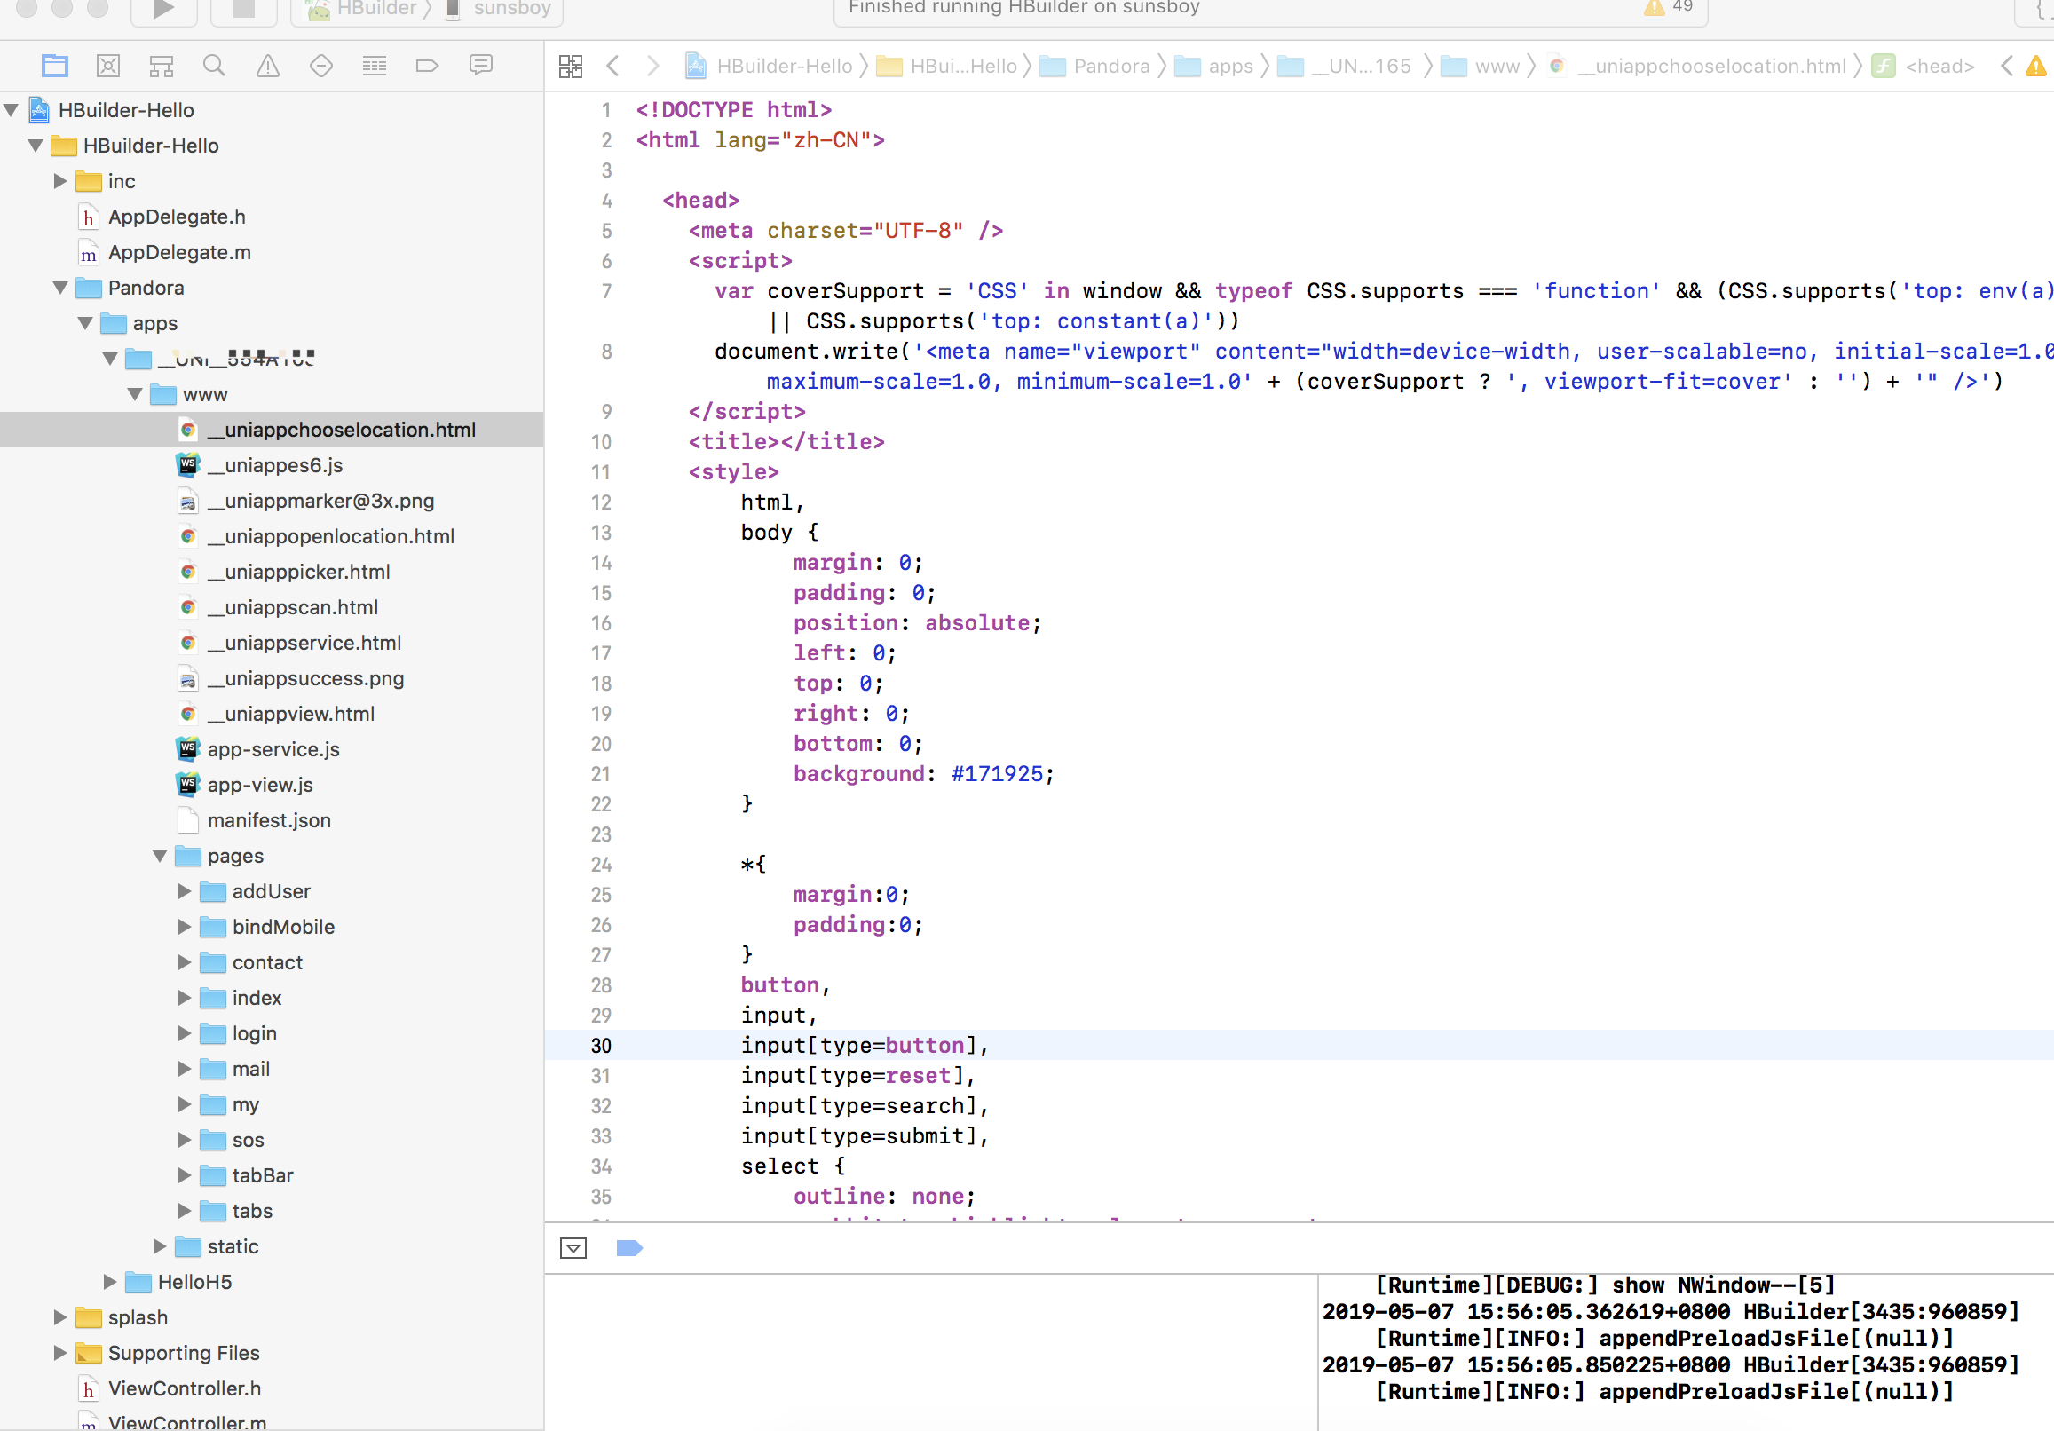Open the Test navigator

320,66
